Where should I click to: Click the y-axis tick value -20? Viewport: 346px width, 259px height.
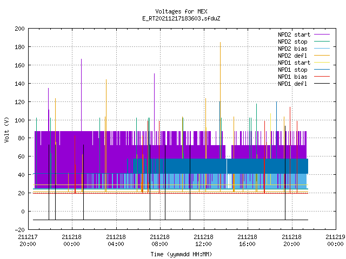19,230
